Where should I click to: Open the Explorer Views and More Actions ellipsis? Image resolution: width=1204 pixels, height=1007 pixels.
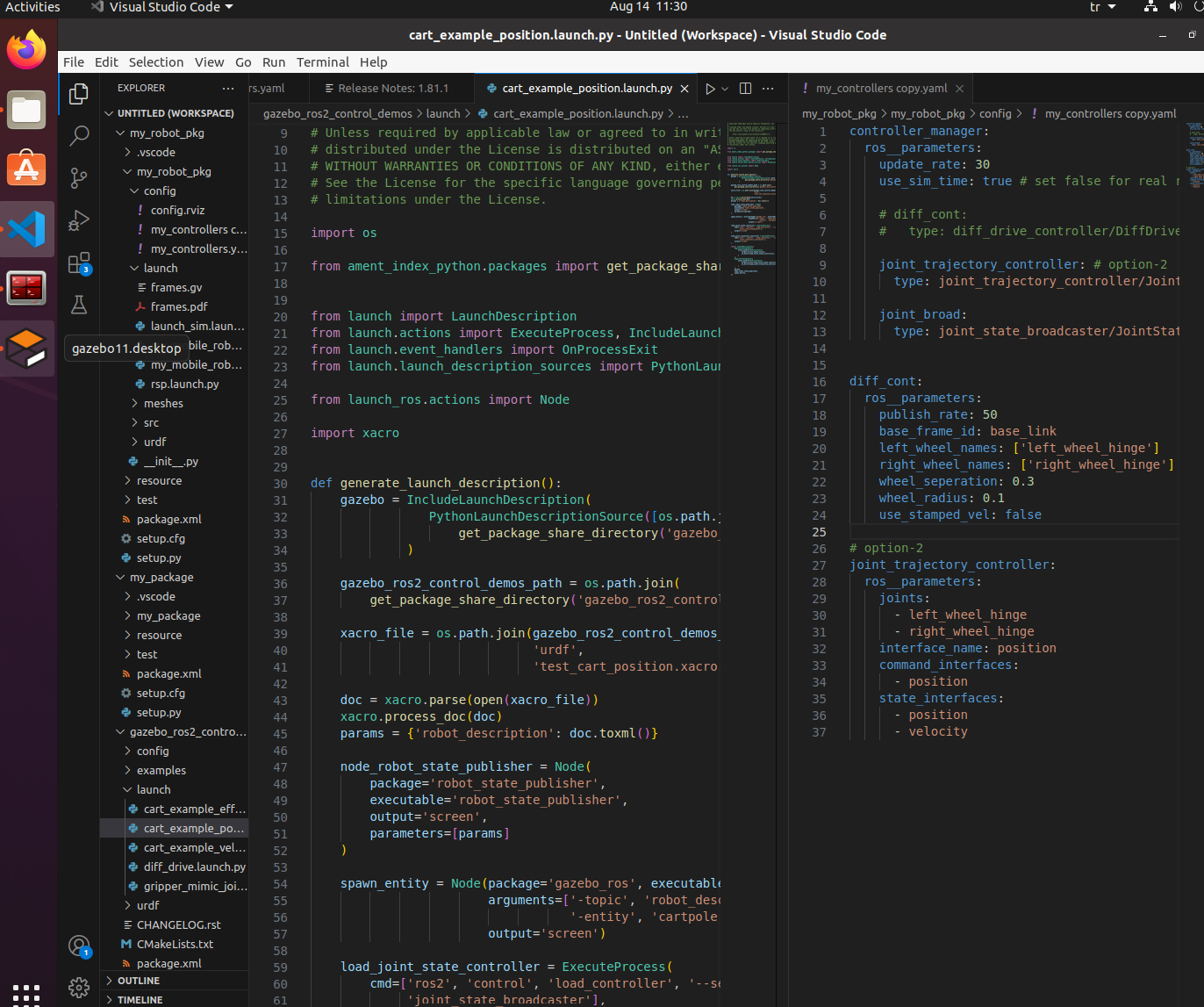tap(228, 88)
